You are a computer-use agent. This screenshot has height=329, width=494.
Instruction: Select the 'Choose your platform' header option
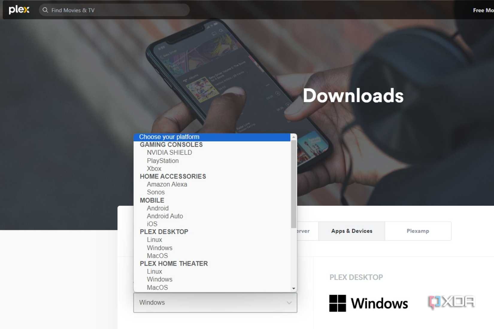(x=169, y=137)
